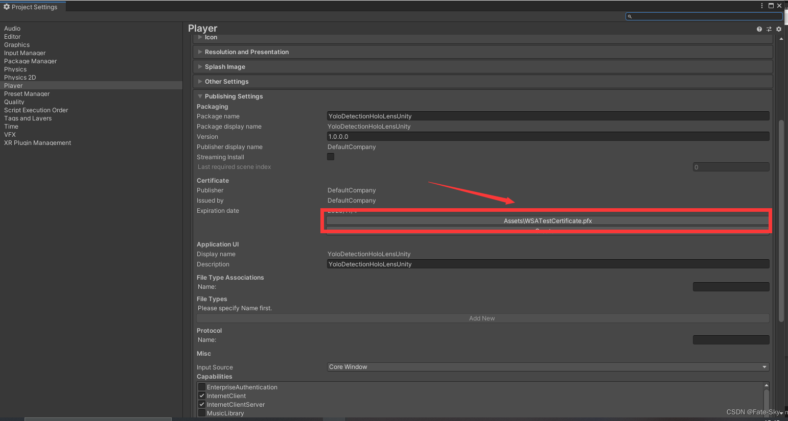Click the Player panel vertical scrollbar
Screen dimensions: 788x421
point(781,220)
